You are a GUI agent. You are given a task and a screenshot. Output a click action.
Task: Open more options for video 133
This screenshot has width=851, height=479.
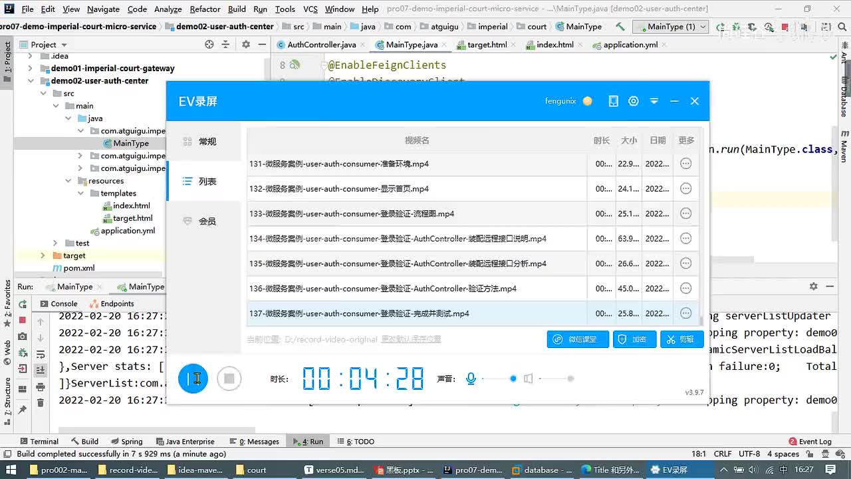(685, 214)
